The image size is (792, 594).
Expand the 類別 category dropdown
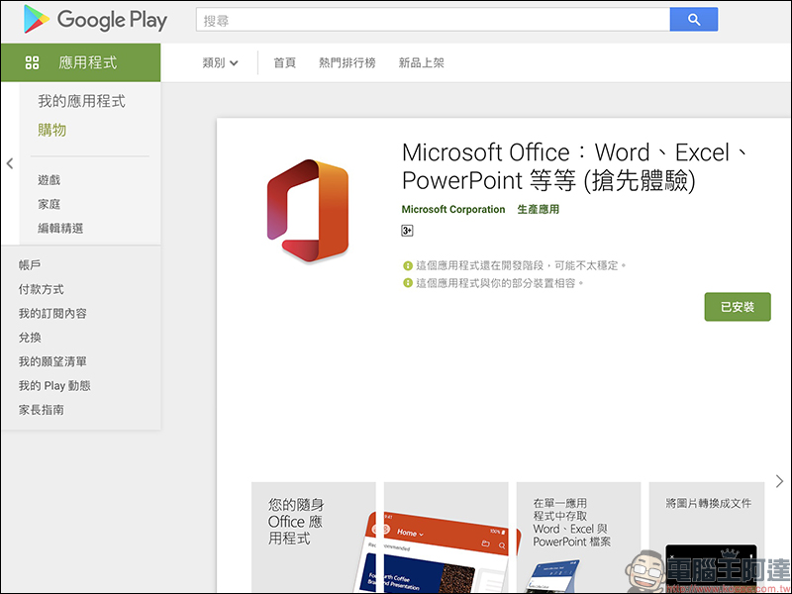(220, 62)
